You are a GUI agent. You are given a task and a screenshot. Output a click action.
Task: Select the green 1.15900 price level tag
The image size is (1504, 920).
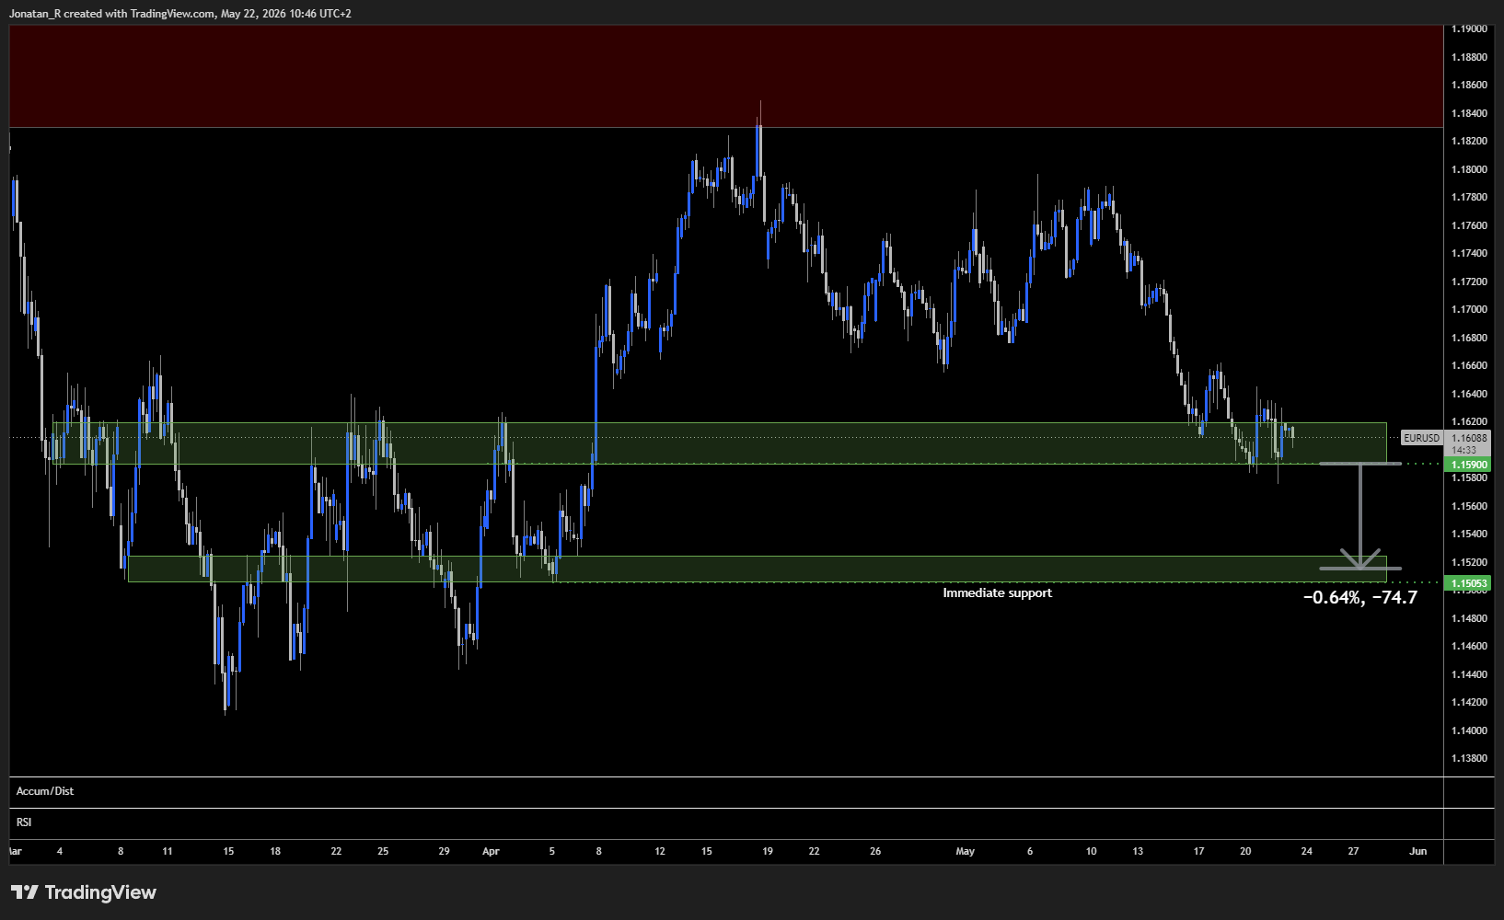[1469, 466]
